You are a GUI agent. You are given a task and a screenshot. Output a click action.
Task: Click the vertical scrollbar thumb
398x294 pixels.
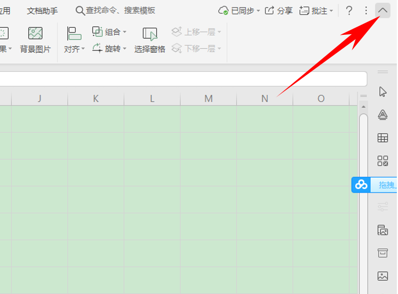(363, 204)
